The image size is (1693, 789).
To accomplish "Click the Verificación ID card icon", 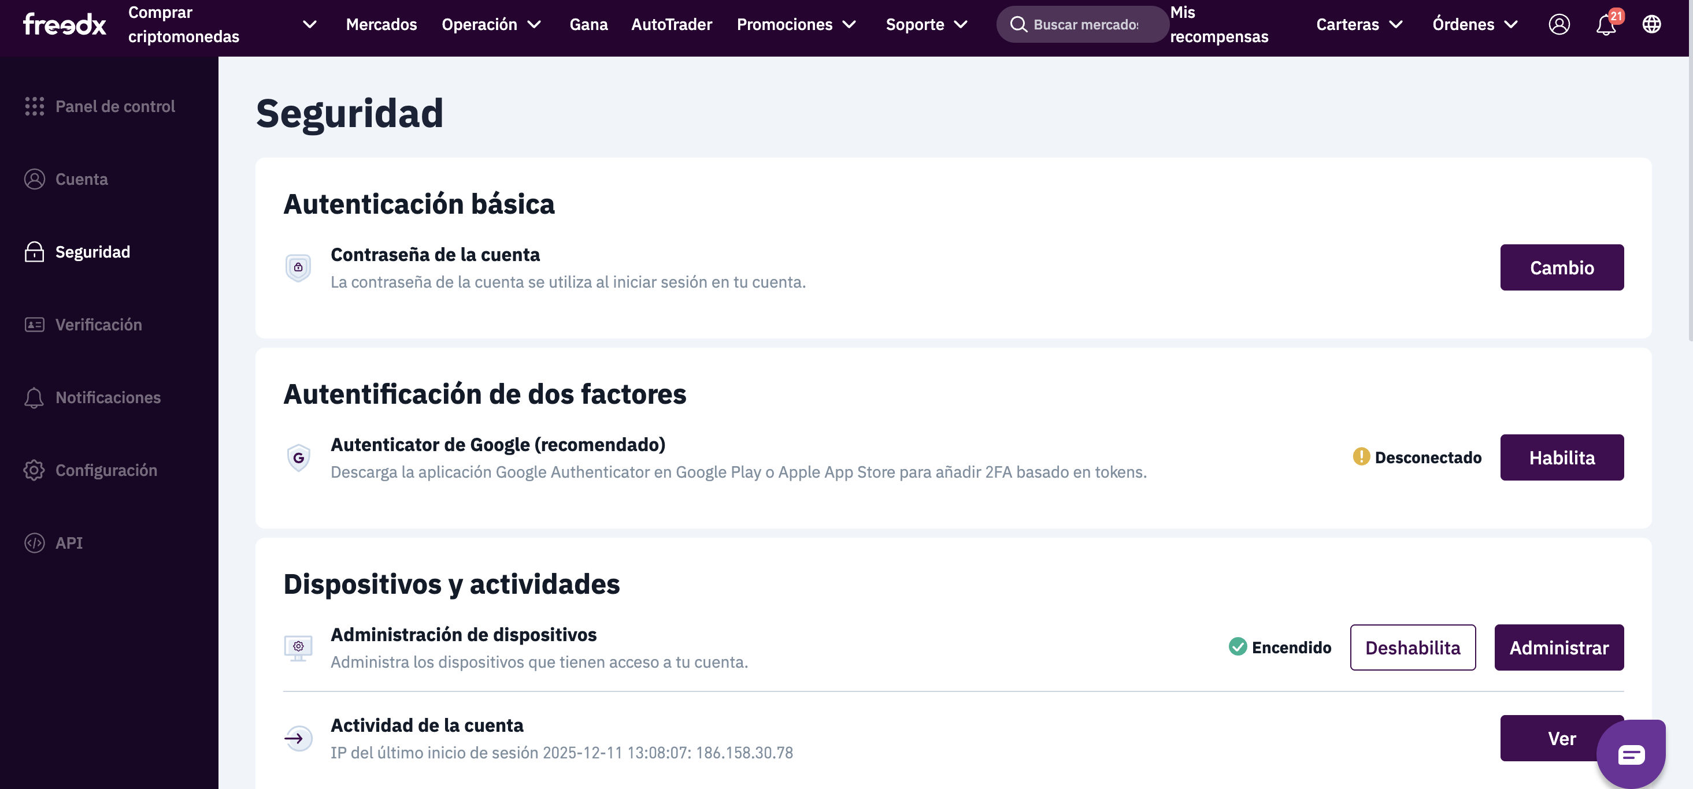I will point(34,325).
